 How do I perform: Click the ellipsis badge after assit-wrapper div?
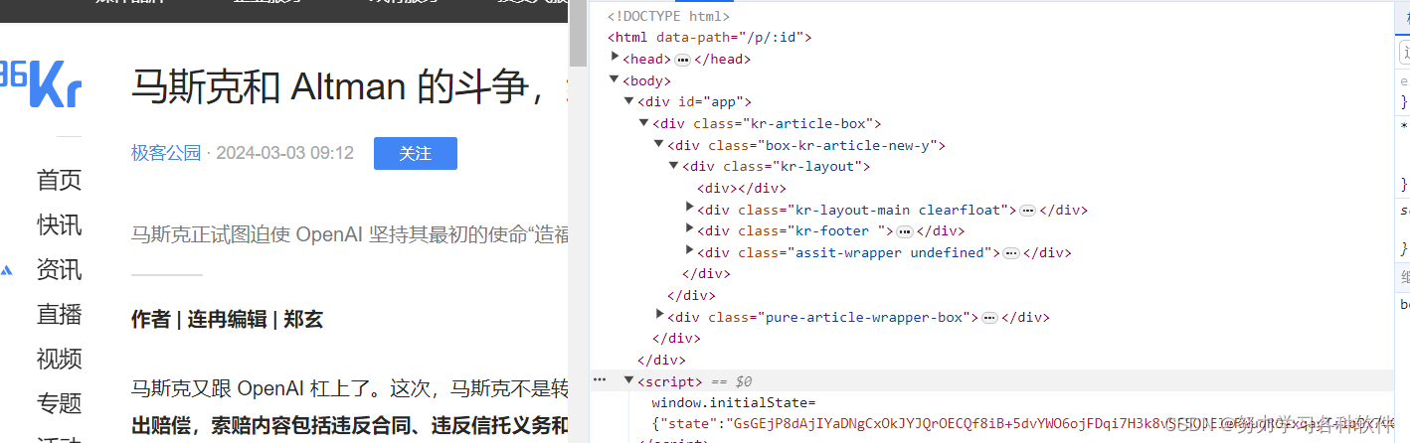coord(1011,253)
